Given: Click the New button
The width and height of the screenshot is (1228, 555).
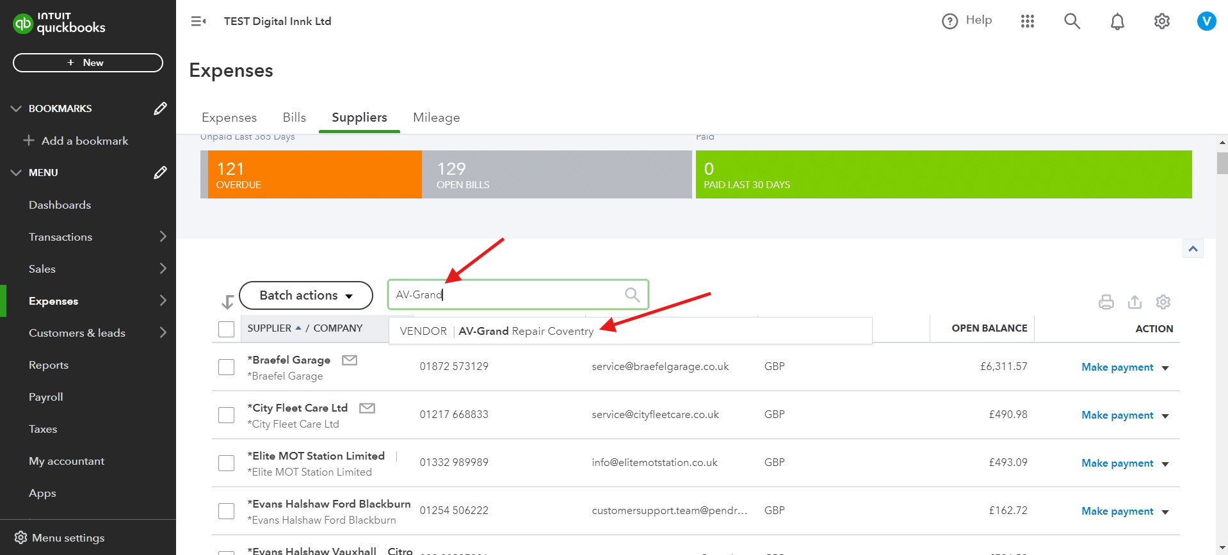Looking at the screenshot, I should [88, 63].
